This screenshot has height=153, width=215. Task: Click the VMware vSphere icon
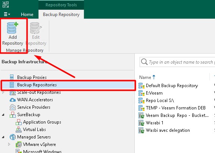(x=19, y=144)
